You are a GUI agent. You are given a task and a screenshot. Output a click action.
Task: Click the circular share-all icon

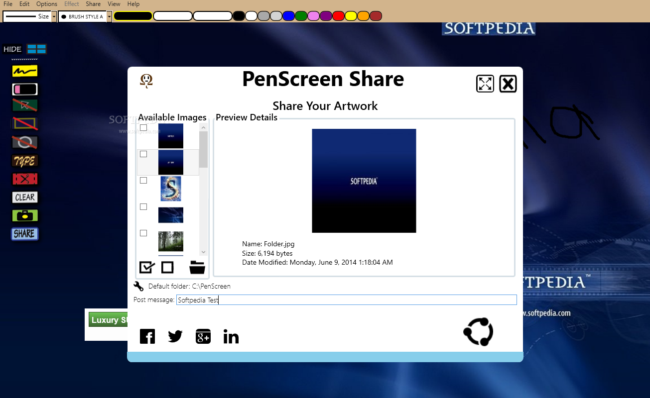[x=478, y=332]
